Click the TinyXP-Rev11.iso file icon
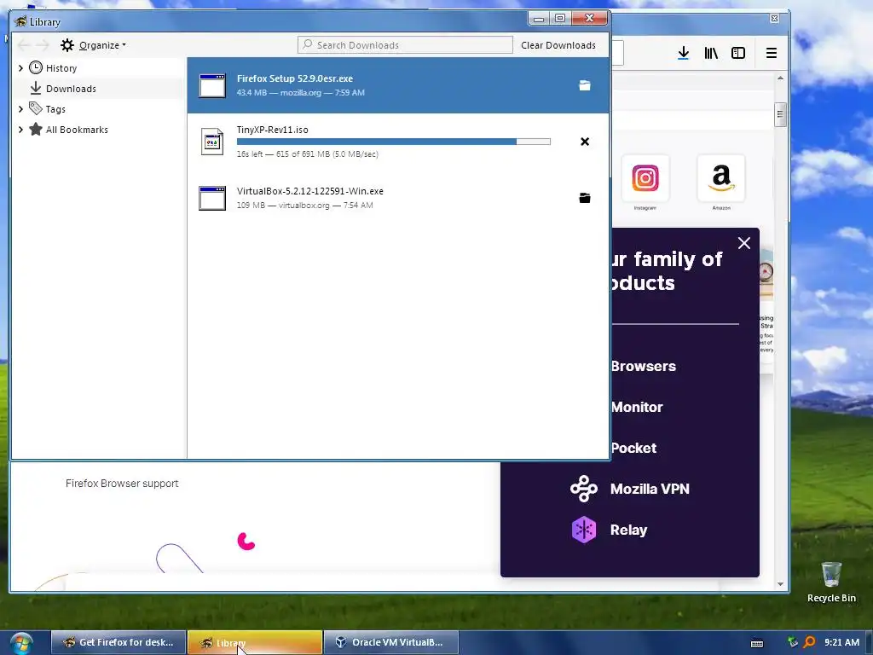873x655 pixels. point(212,142)
